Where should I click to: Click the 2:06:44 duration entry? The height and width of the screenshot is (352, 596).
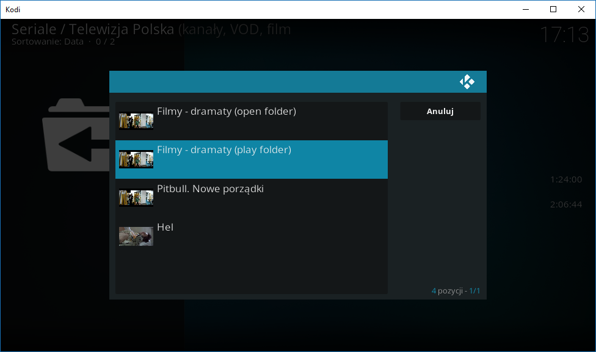[566, 204]
